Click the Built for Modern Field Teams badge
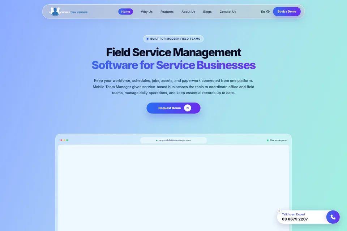Image resolution: width=347 pixels, height=231 pixels. point(173,39)
